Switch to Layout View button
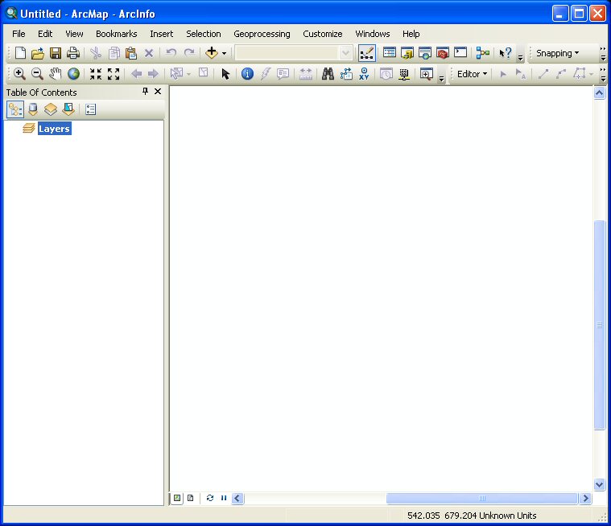Image resolution: width=611 pixels, height=526 pixels. (191, 498)
